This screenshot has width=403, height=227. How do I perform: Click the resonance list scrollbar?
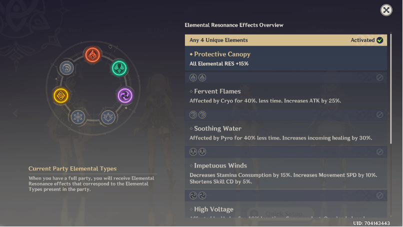click(x=391, y=88)
